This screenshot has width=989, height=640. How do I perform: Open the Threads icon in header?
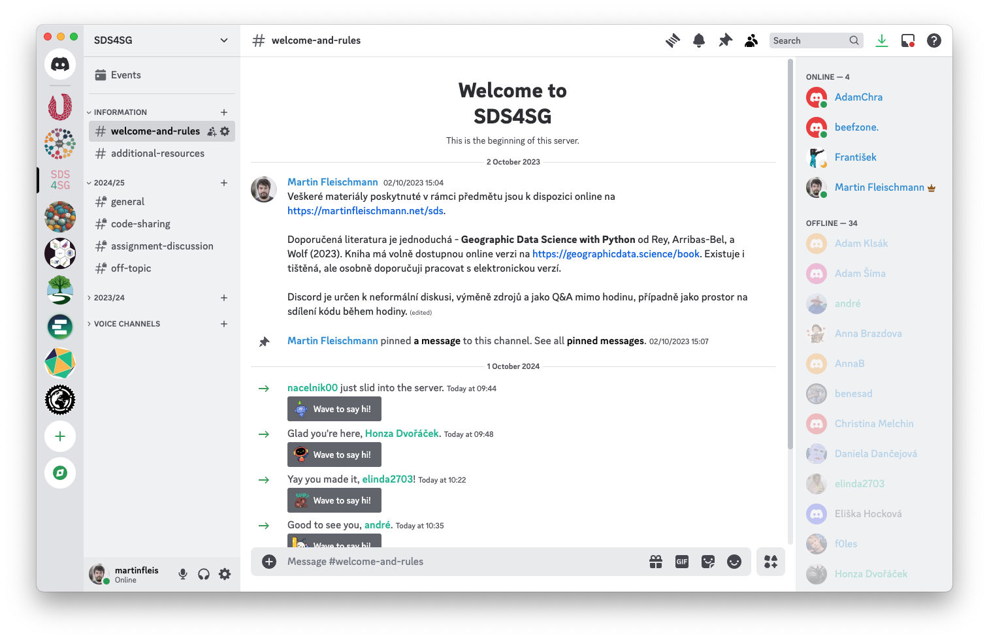point(673,40)
